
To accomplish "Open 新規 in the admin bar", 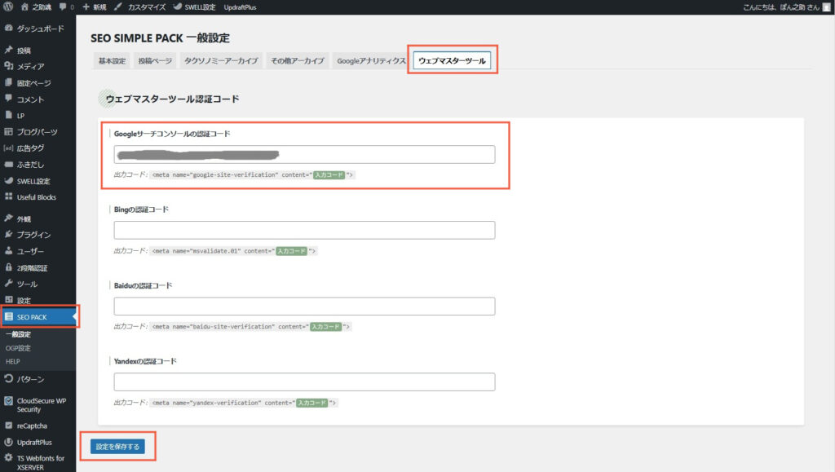I will tap(94, 7).
